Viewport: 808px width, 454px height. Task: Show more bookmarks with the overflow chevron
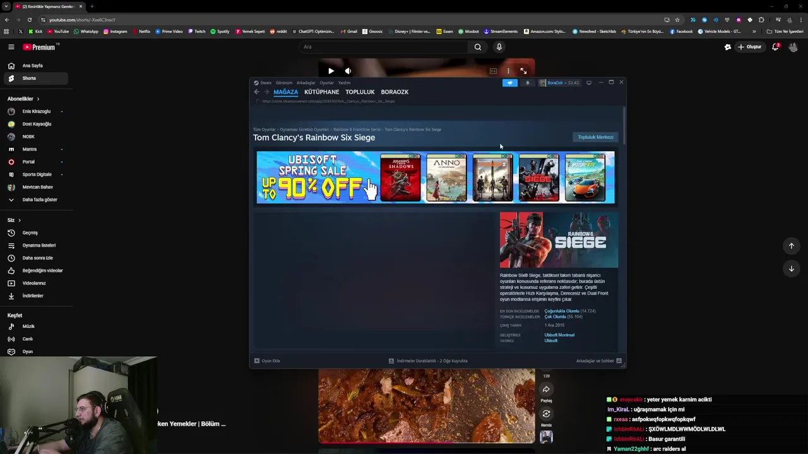[x=754, y=32]
